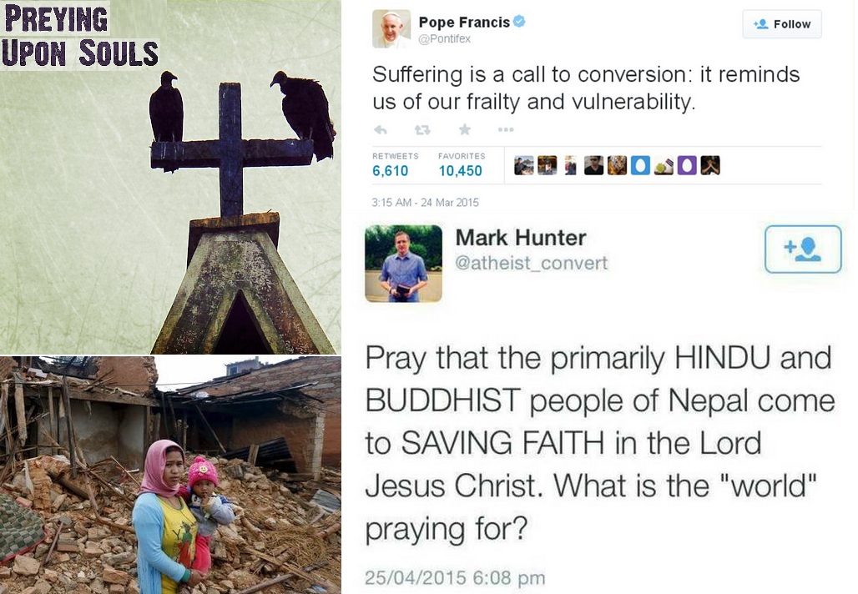Click the blue verified badge next to Pope Francis

coord(519,22)
